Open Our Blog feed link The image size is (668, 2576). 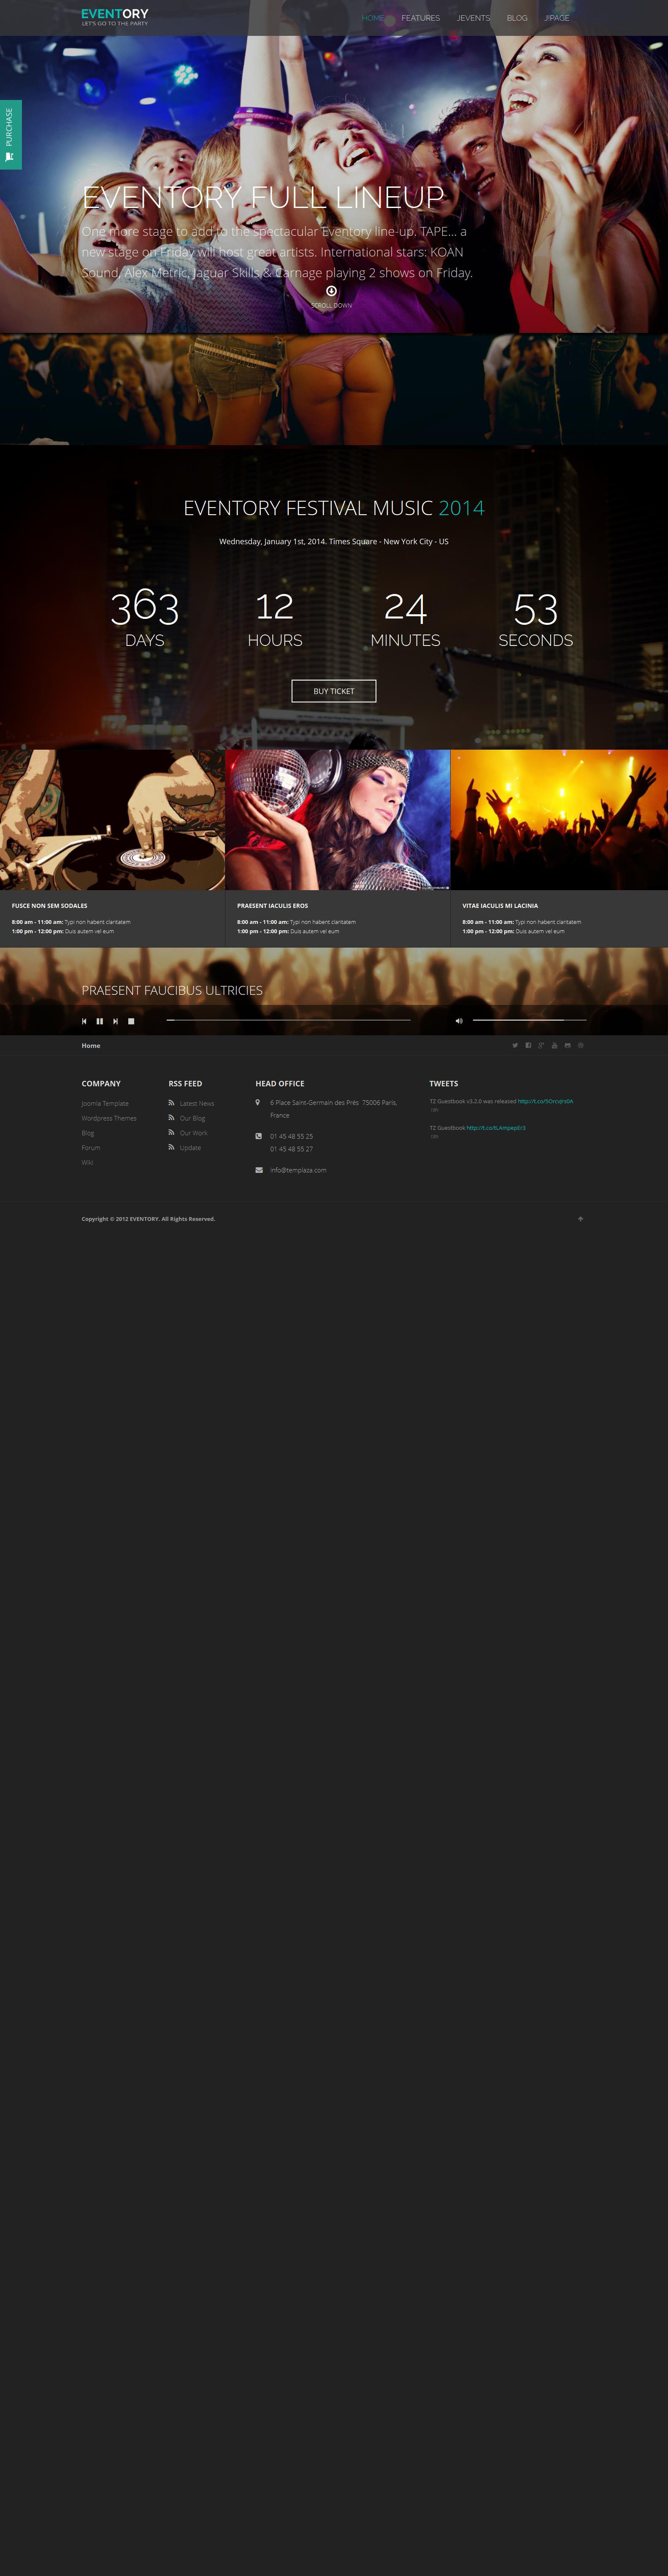[192, 1118]
